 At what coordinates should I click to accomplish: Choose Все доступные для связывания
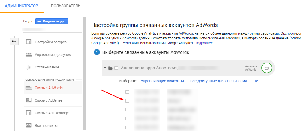tap(218, 81)
